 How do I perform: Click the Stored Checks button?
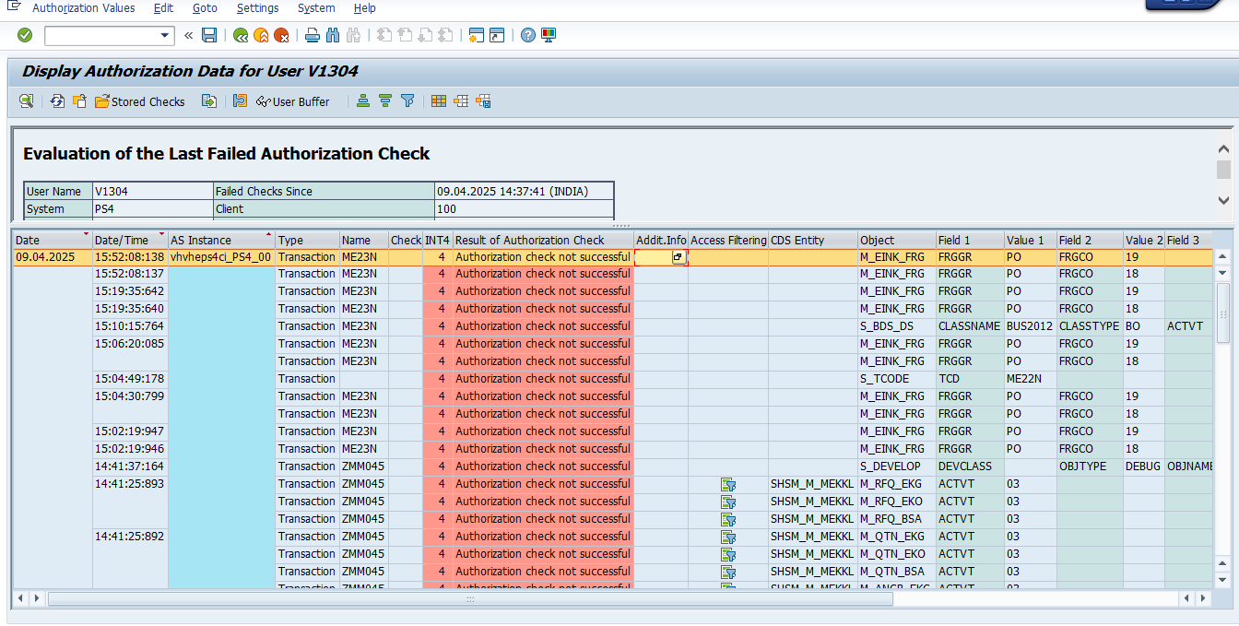point(140,101)
